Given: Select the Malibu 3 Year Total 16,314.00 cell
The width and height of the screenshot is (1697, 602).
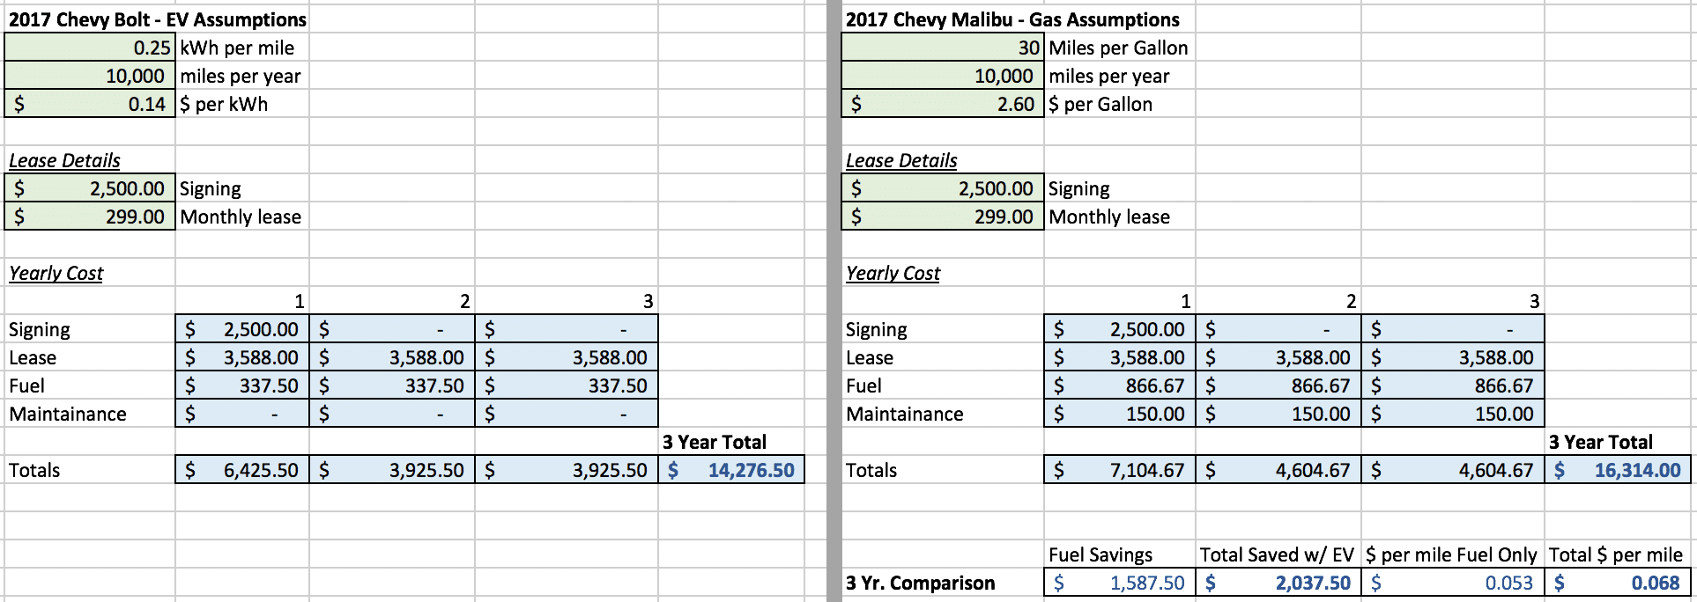Looking at the screenshot, I should (1618, 470).
